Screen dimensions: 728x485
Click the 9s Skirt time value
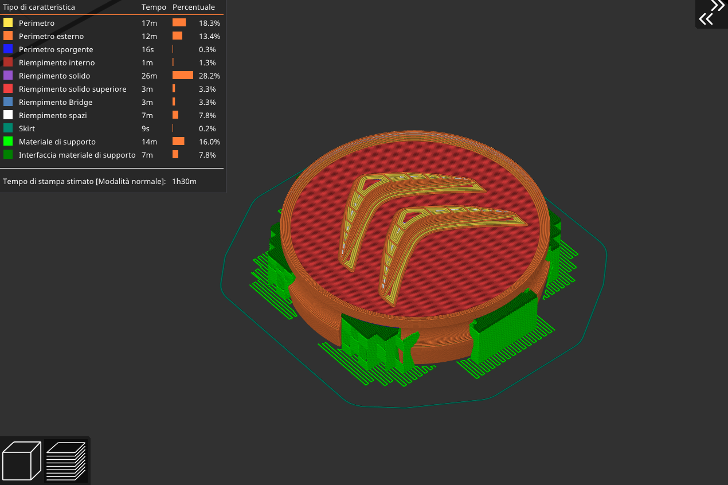click(146, 128)
